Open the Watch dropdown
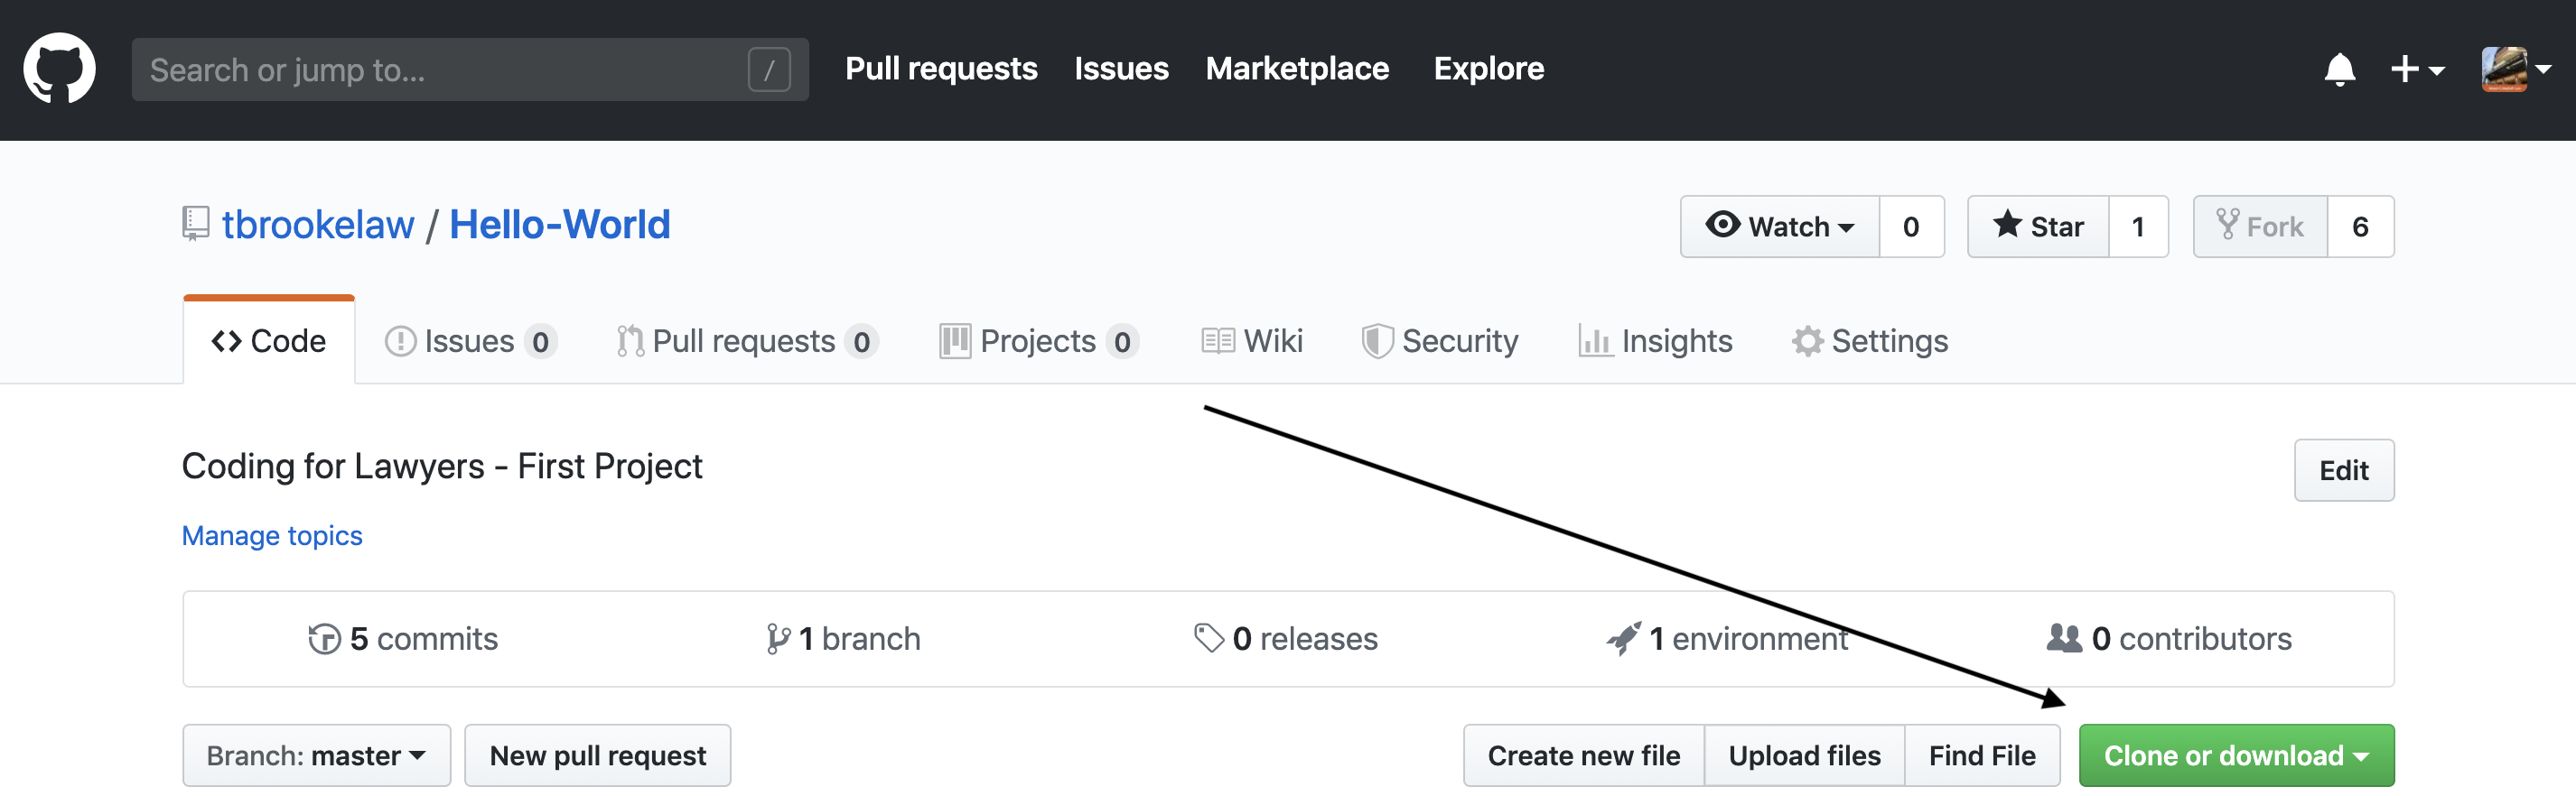This screenshot has height=796, width=2576. [1779, 227]
